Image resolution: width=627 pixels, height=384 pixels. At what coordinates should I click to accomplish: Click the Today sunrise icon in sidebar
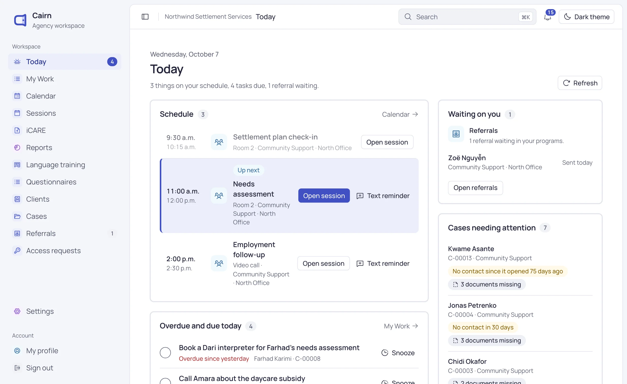17,62
